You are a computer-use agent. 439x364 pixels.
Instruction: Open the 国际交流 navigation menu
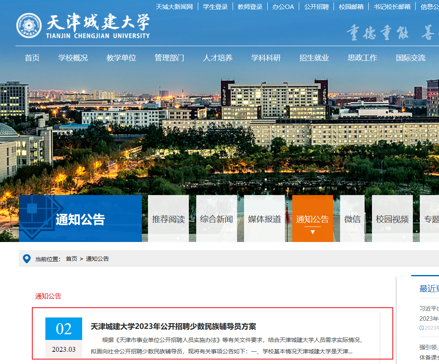pos(411,58)
